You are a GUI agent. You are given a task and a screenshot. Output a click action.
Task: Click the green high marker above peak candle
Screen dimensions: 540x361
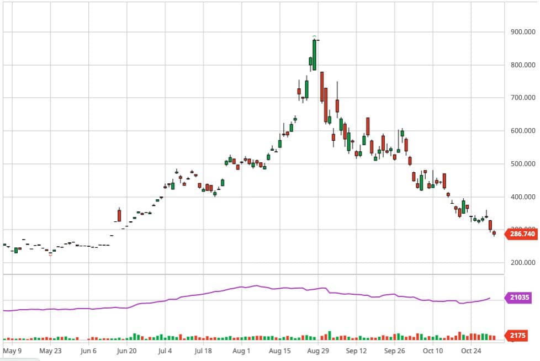pos(314,36)
